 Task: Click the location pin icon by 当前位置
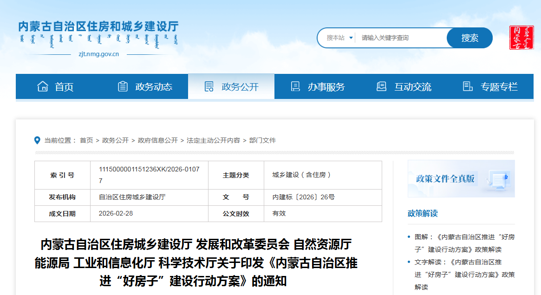click(38, 140)
